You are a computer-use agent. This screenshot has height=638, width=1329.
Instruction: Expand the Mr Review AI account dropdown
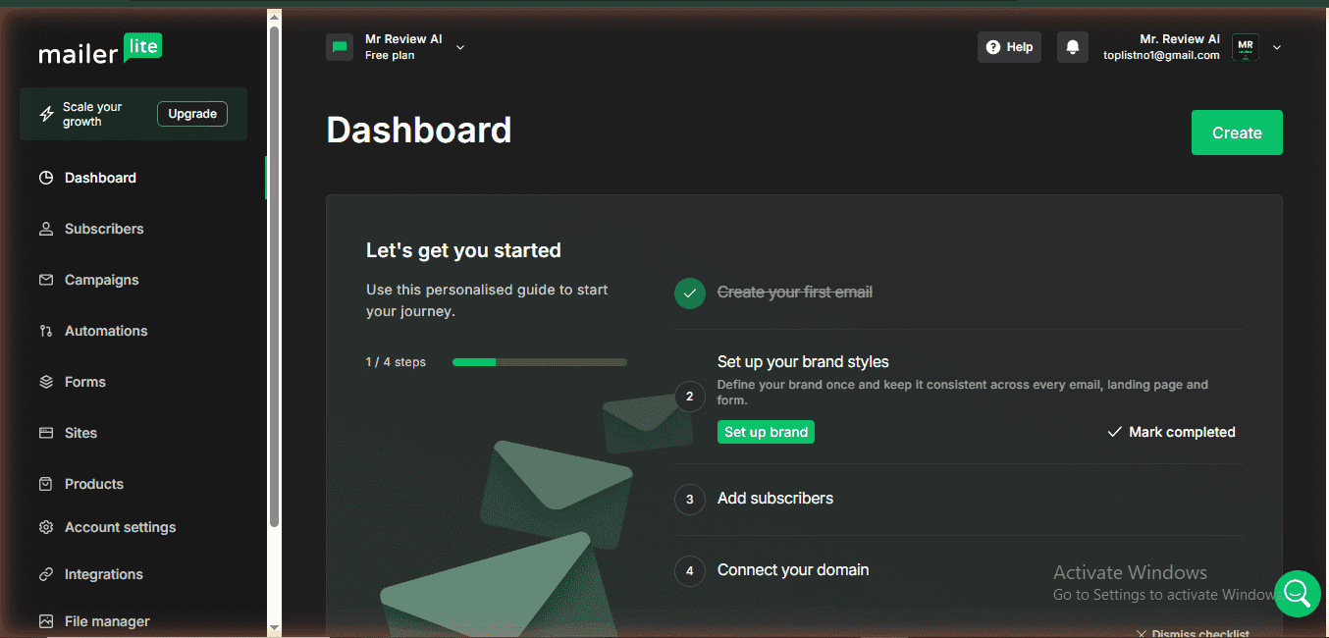pos(460,47)
